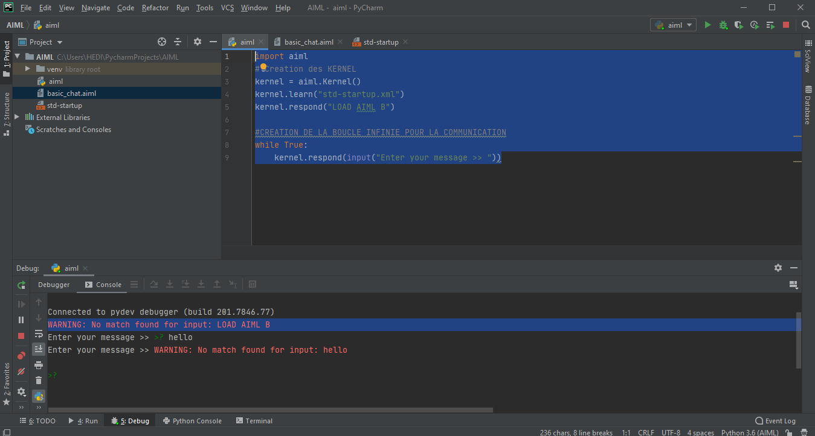The width and height of the screenshot is (815, 436).
Task: Open the Event Log
Action: pos(775,421)
